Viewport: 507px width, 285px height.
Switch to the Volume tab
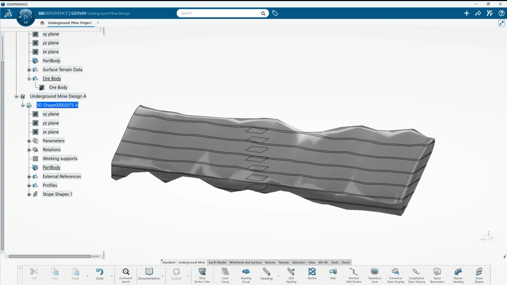tap(270, 262)
